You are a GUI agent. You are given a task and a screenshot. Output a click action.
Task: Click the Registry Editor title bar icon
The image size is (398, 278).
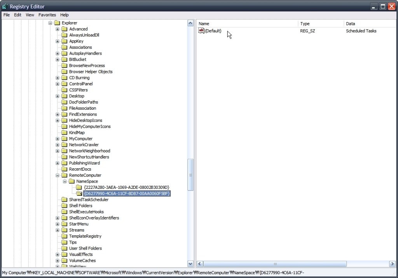tap(5, 6)
